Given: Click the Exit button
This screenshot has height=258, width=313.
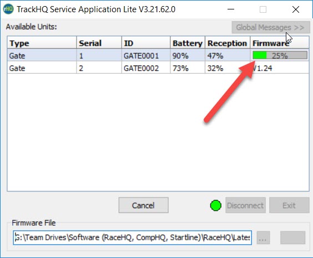Looking at the screenshot, I should 289,205.
